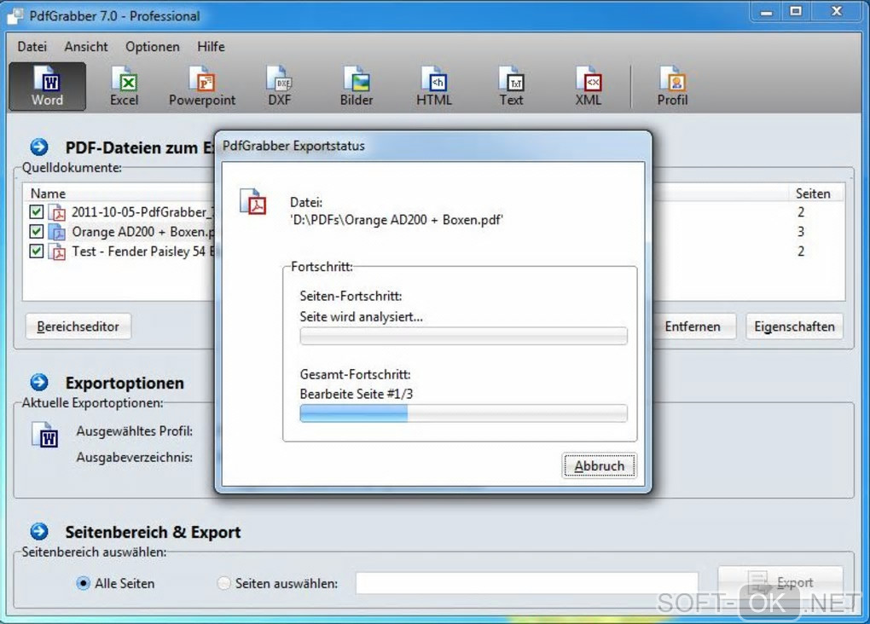Viewport: 870px width, 624px height.
Task: Open the Bereichseditor
Action: point(78,326)
